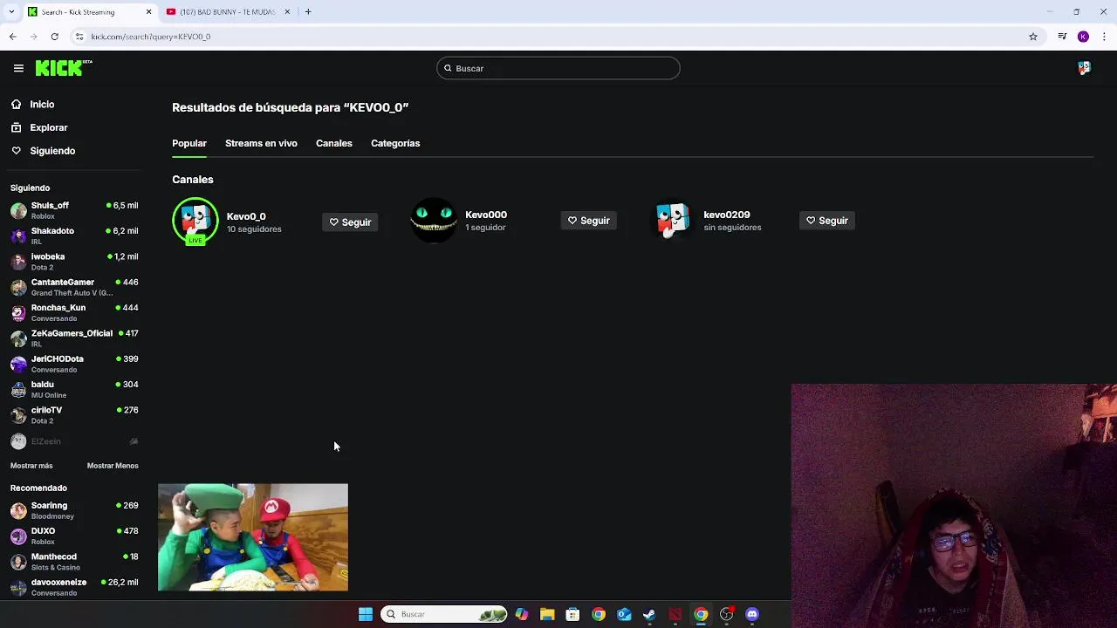Open baldu channel in the sidebar
Screen dimensions: 1117x628
tap(74, 389)
